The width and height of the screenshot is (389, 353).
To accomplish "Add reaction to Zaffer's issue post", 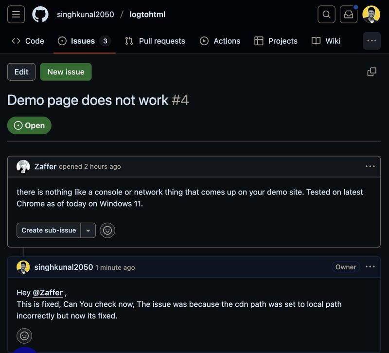I will tap(107, 230).
